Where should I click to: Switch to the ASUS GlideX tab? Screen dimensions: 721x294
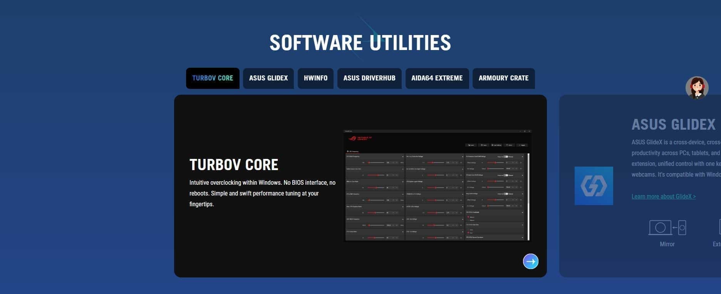tap(268, 78)
